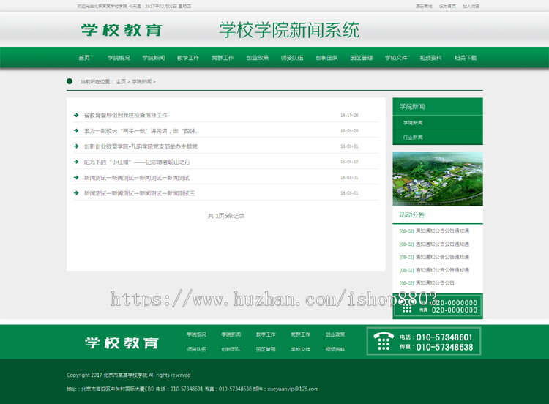Click the campus aerial view image
Screen dimensions: 549x404
click(x=438, y=179)
